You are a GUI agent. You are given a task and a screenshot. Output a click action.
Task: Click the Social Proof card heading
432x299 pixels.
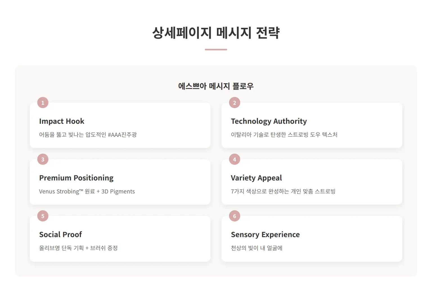click(x=60, y=235)
